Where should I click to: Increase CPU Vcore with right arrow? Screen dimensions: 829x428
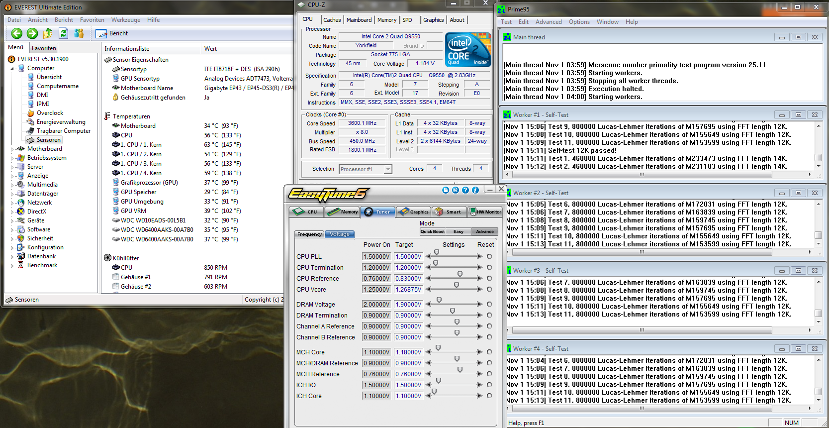click(479, 289)
